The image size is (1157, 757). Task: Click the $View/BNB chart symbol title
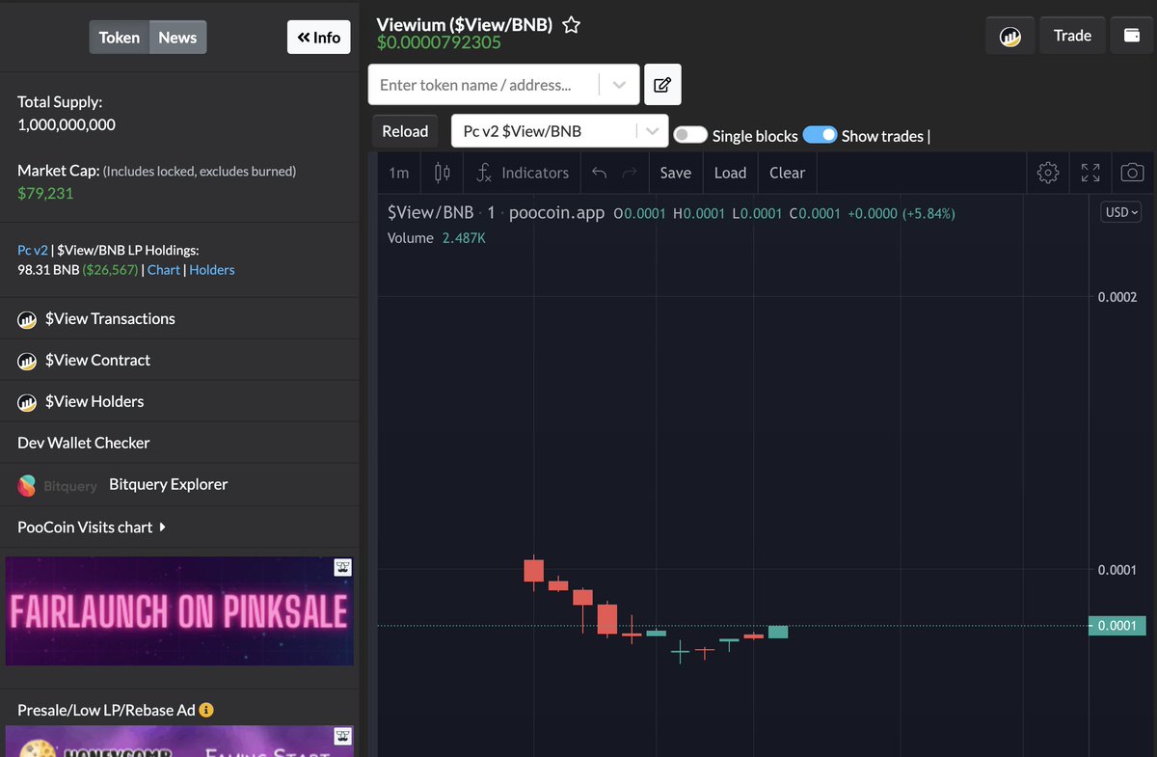(430, 213)
